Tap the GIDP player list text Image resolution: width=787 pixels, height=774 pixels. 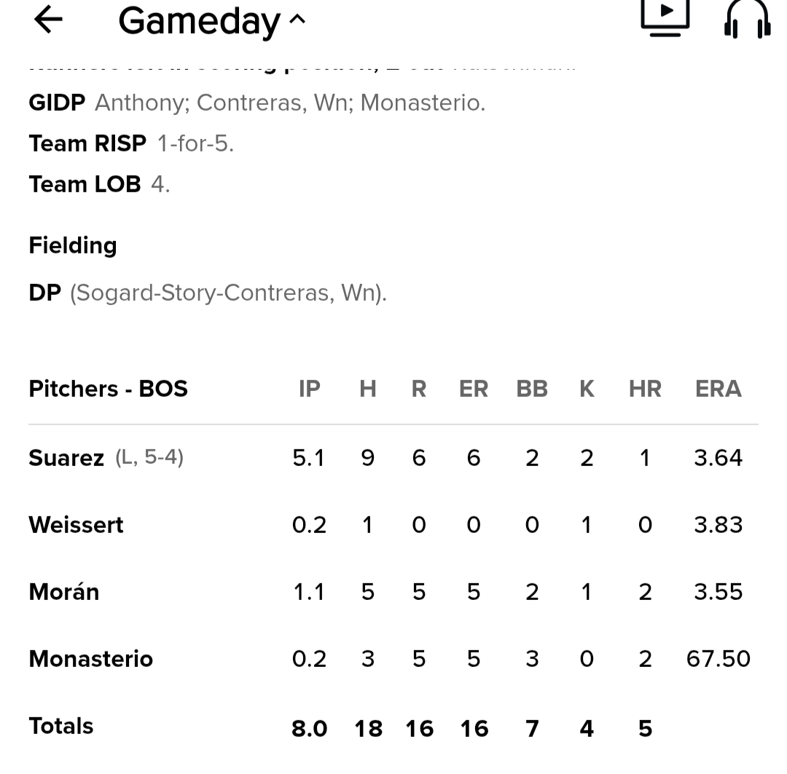[x=290, y=103]
